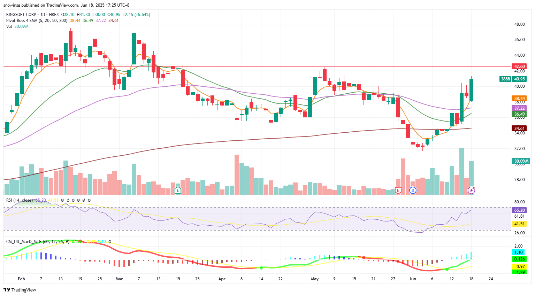Viewport: 535px width, 296px height.
Task: Click the 46.00 price axis tick
Action: coord(519,40)
